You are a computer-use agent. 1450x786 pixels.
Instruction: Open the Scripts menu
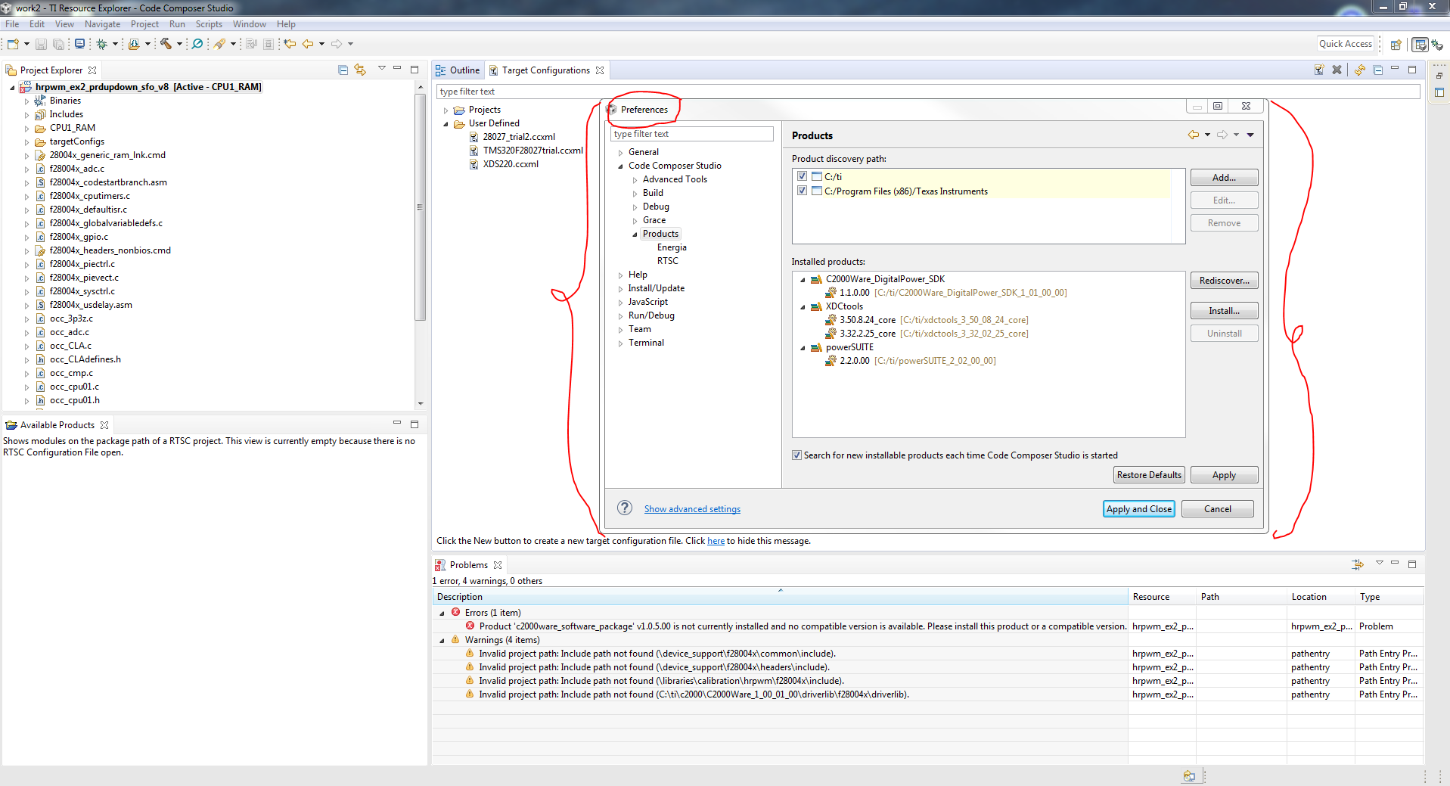[209, 24]
